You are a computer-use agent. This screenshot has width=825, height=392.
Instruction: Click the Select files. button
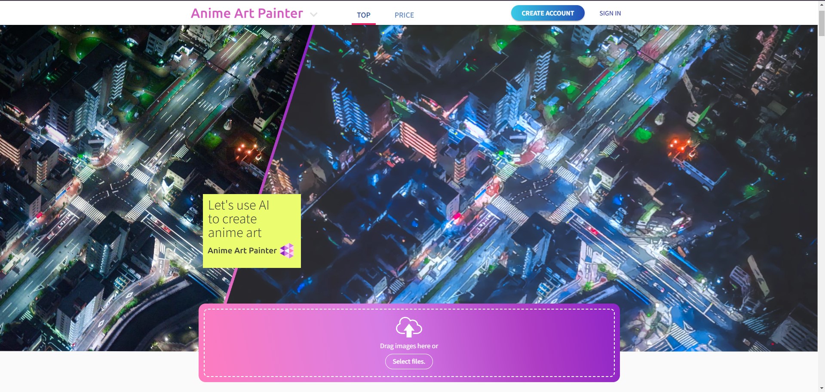409,362
